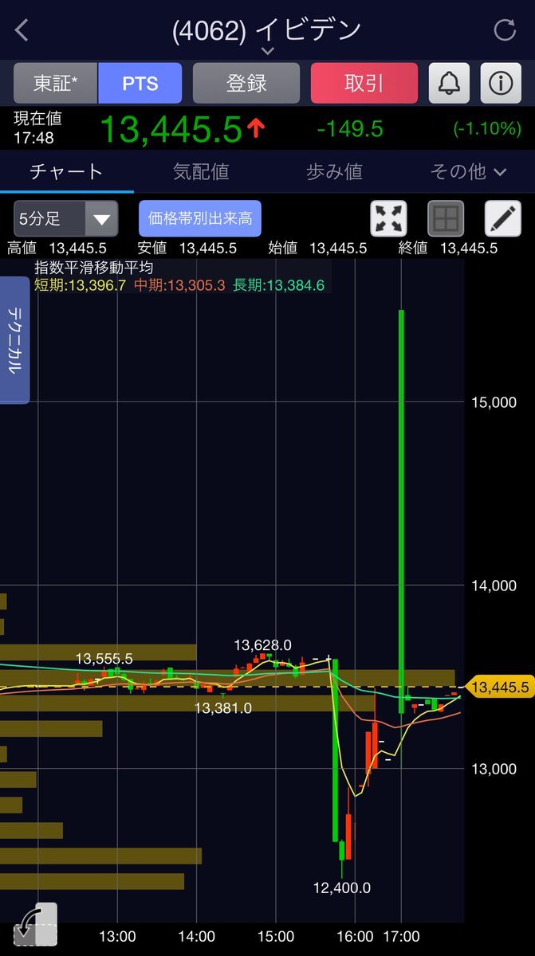The image size is (535, 956).
Task: Expand stock selector chevron under イビデン
Action: [267, 50]
